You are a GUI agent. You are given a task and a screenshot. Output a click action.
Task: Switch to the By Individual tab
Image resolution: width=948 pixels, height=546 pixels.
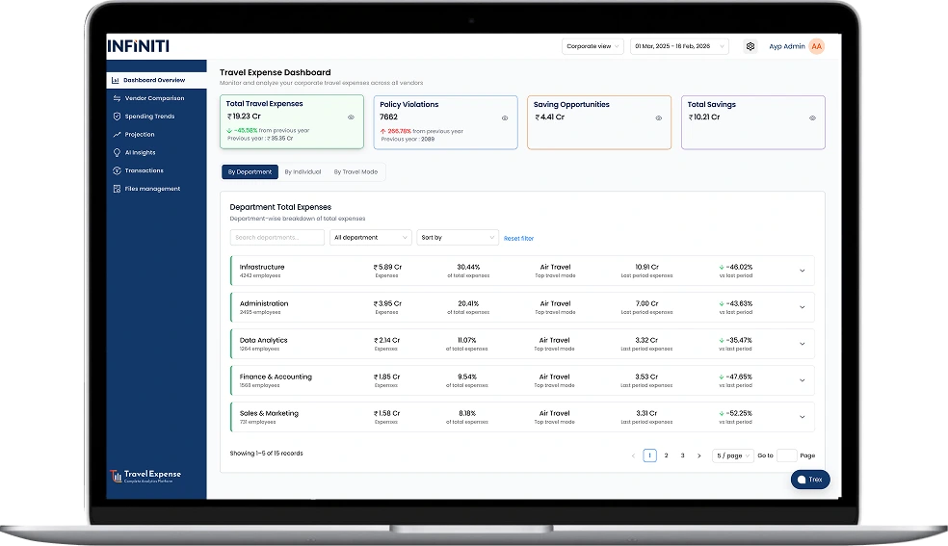coord(303,172)
